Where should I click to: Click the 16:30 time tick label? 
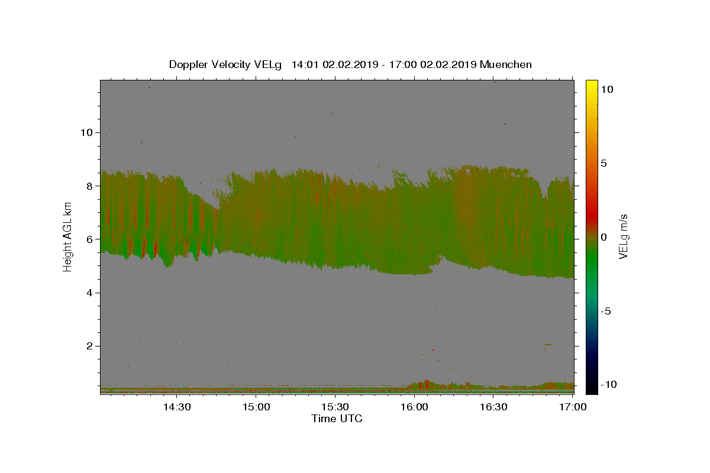493,407
